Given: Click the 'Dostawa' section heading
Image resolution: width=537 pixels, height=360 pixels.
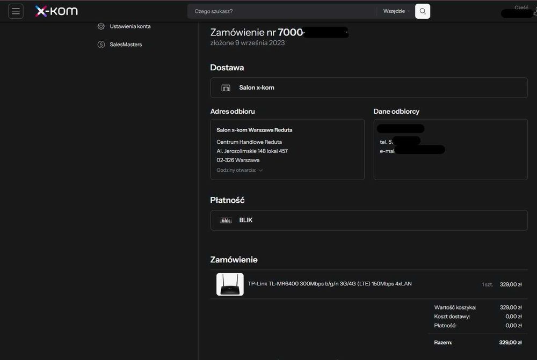Looking at the screenshot, I should (227, 68).
